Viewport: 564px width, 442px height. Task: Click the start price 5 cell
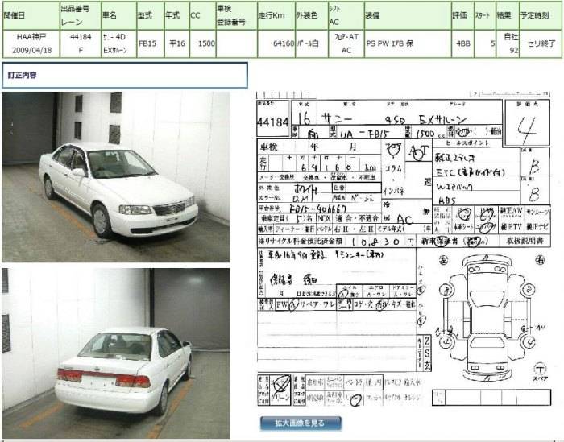[485, 43]
